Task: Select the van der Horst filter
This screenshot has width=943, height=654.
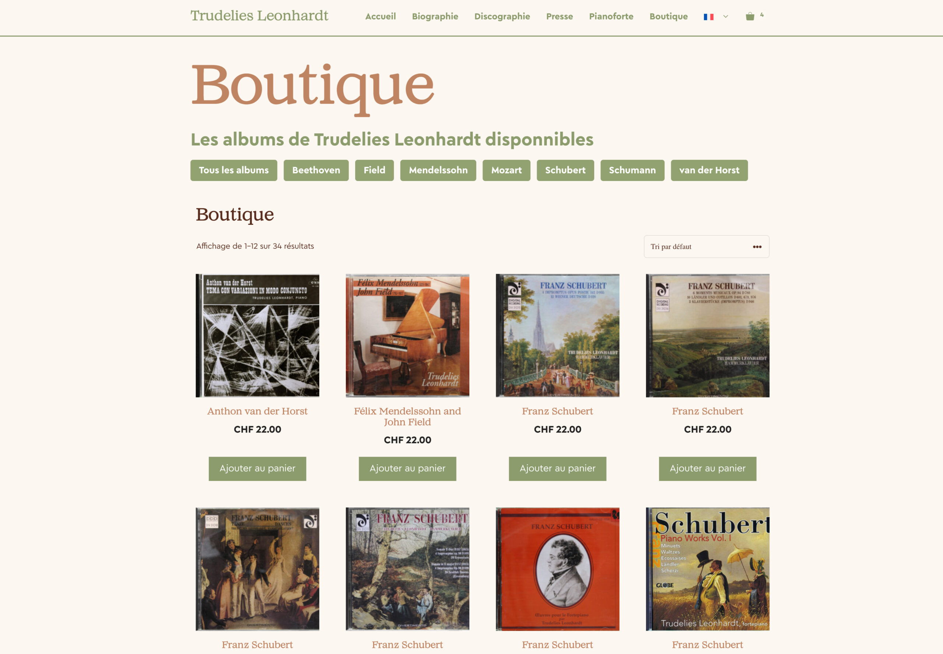Action: pos(709,170)
